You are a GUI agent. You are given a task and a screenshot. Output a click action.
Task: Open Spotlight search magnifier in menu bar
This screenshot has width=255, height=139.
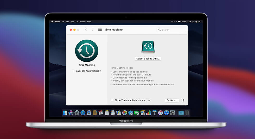[193, 22]
